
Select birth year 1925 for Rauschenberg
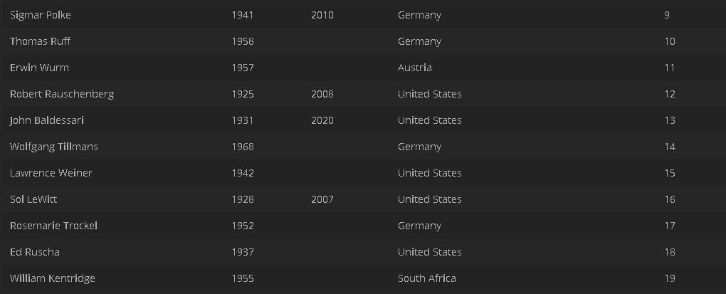(x=243, y=94)
